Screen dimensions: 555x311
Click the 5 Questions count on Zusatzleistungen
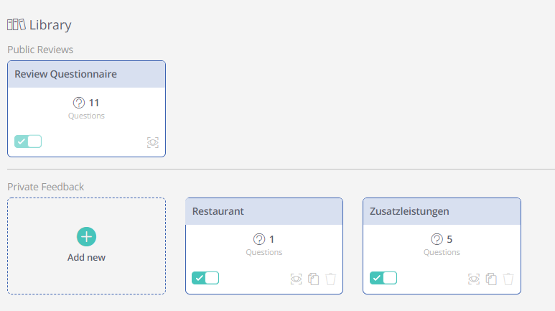[x=442, y=245]
